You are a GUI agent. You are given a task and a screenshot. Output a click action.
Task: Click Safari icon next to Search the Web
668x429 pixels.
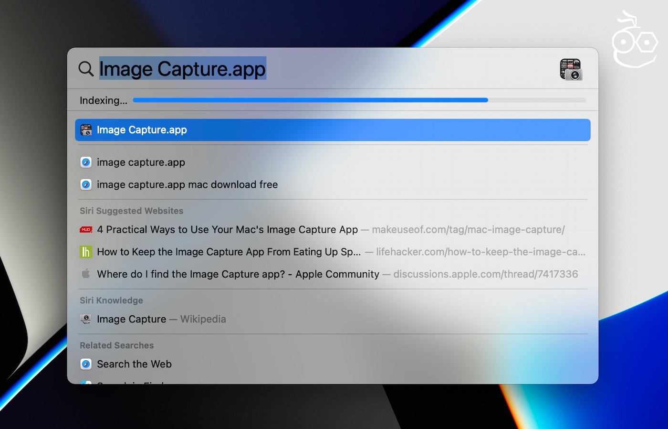86,364
